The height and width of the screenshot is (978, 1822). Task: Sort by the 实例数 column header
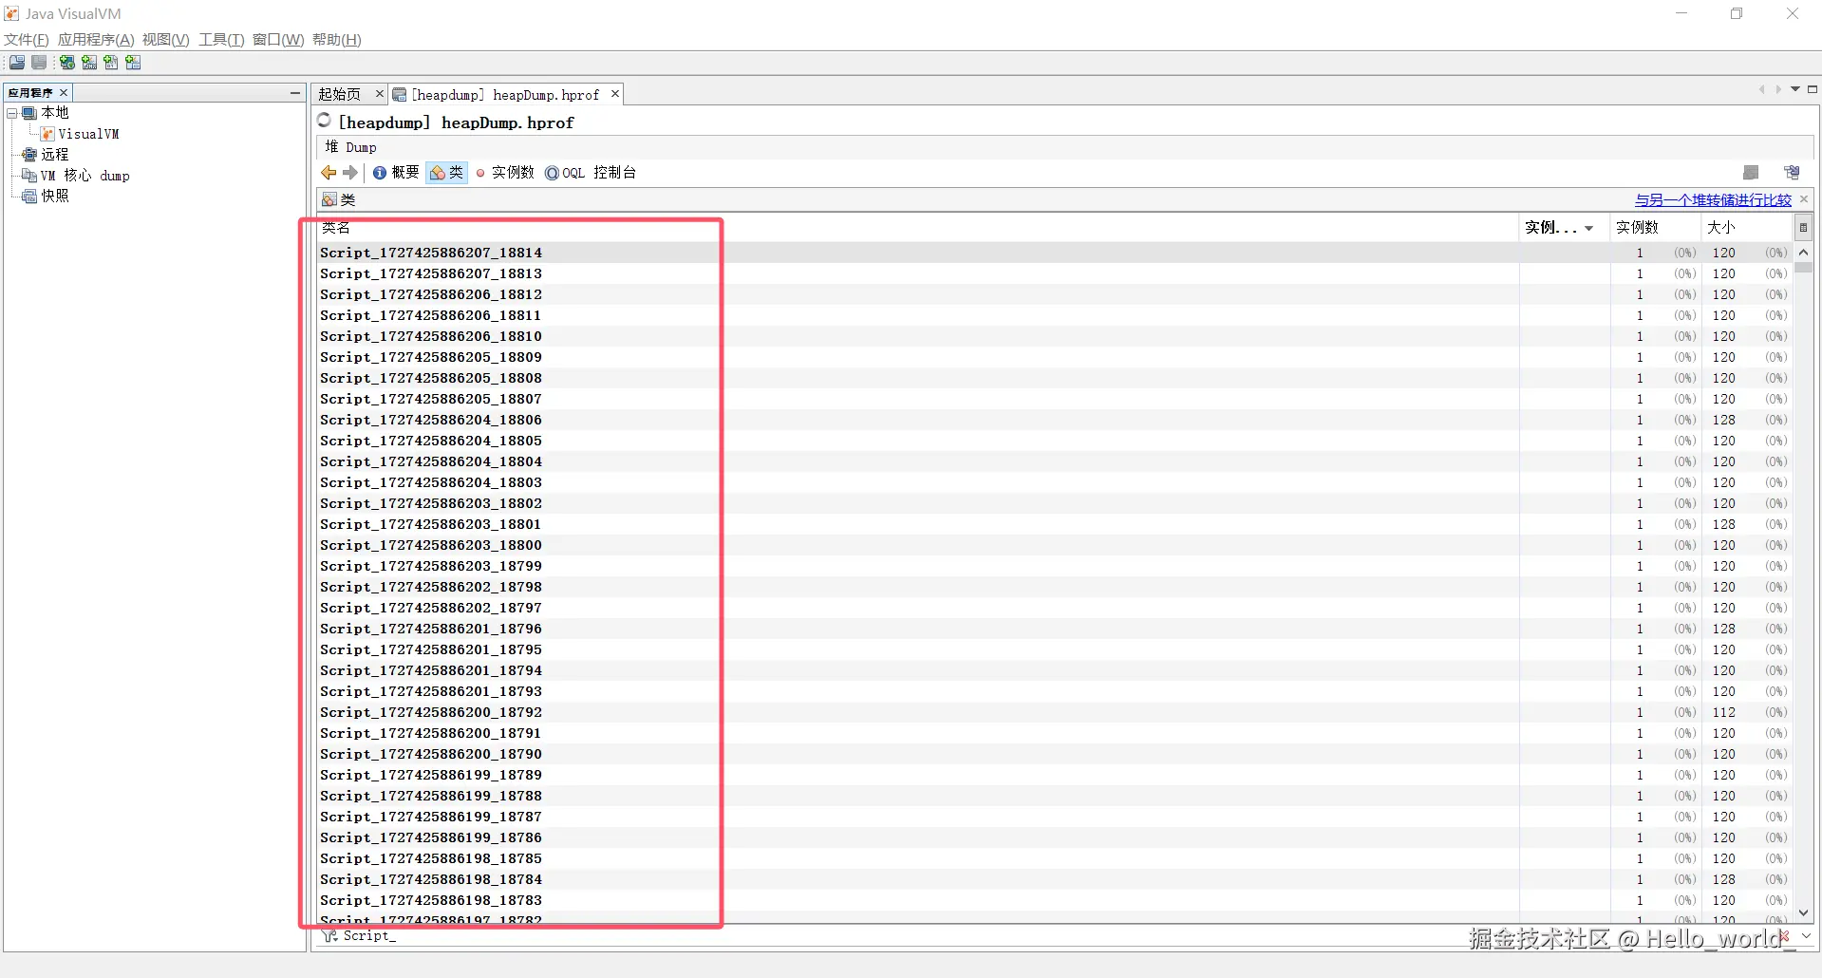tap(1655, 228)
